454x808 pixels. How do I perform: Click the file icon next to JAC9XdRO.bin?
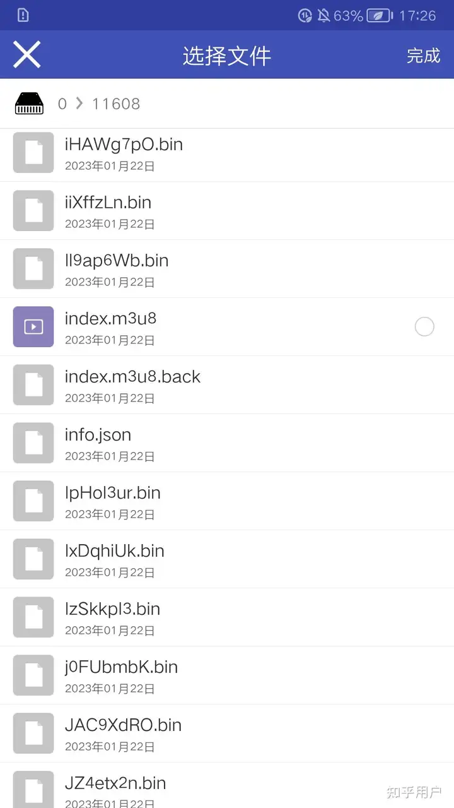click(x=33, y=734)
